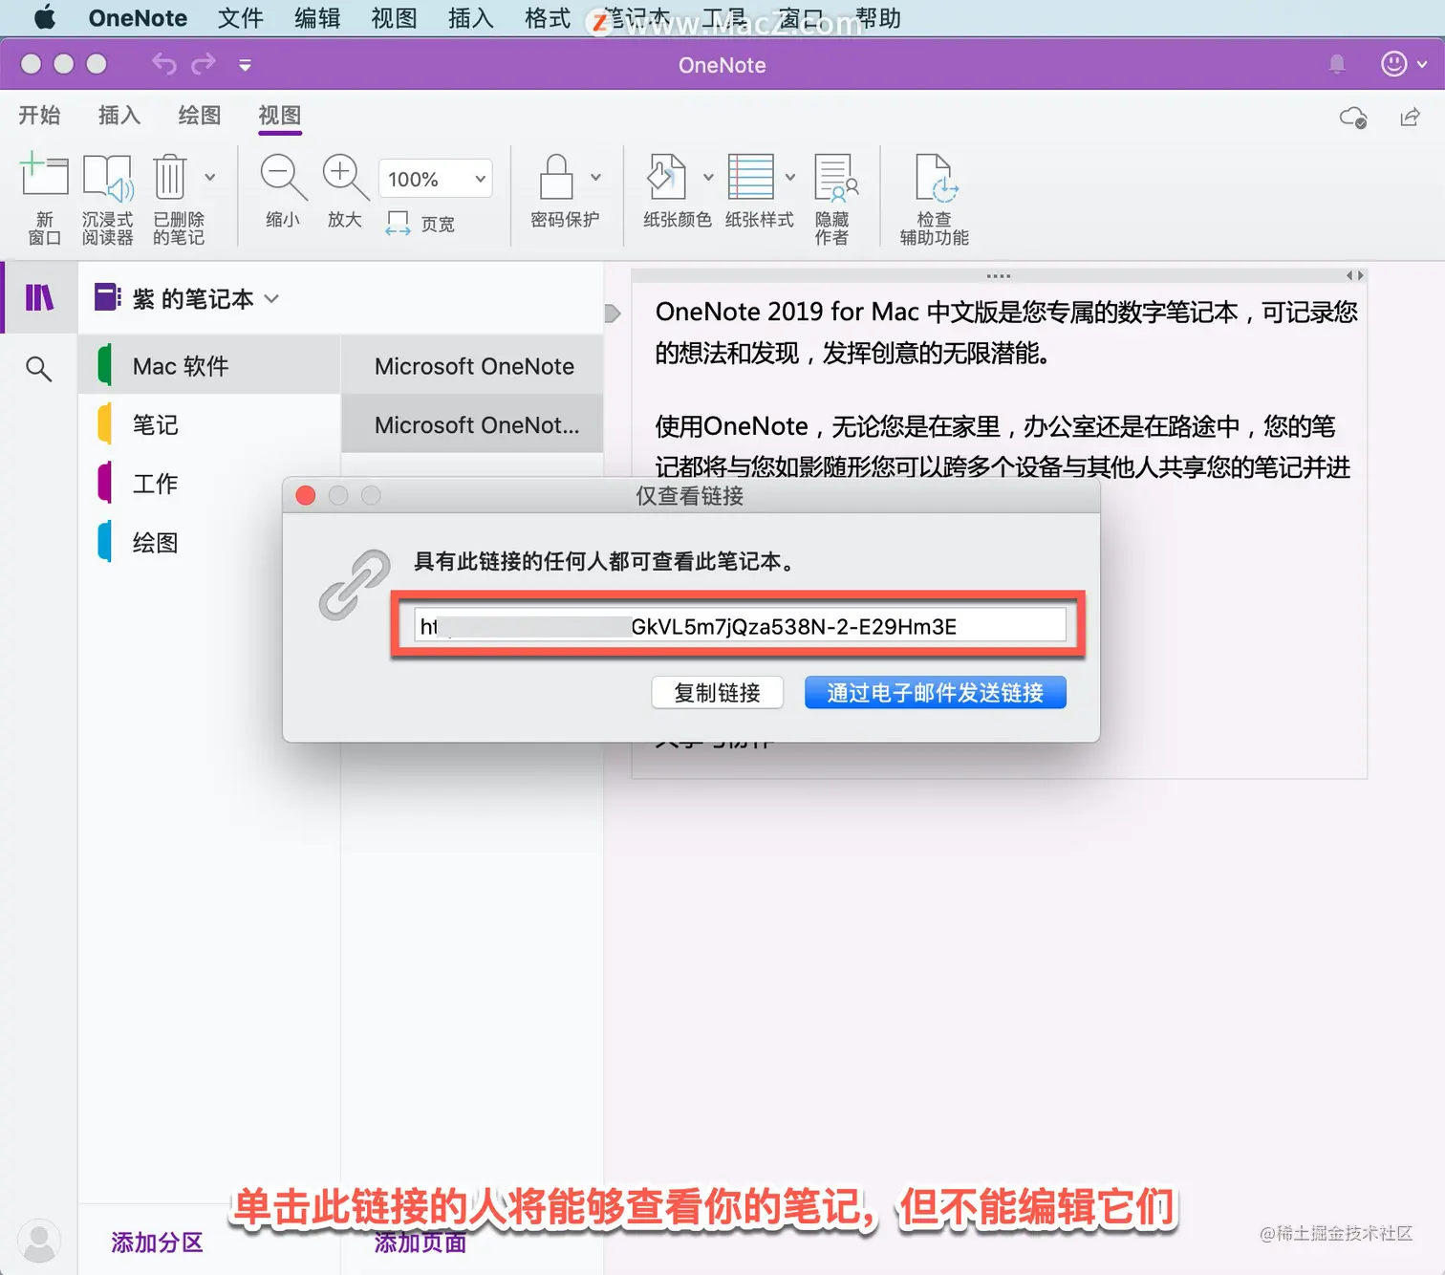Click the note text starting OneNote 2019
The image size is (1445, 1275).
[1005, 332]
